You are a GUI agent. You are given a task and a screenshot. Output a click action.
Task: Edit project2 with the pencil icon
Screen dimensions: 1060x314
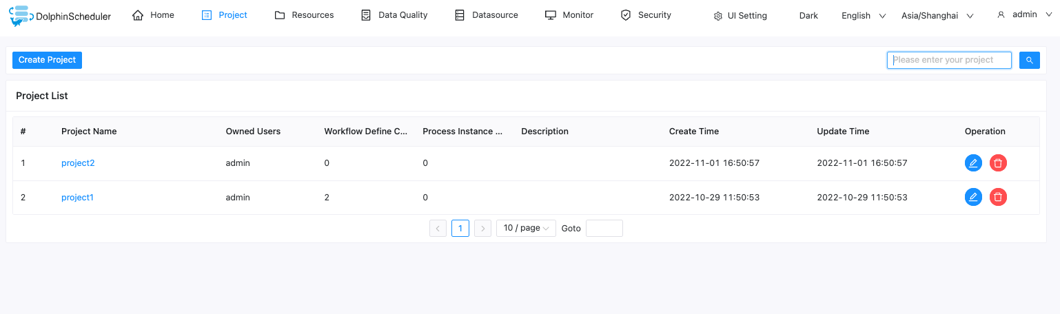point(973,163)
